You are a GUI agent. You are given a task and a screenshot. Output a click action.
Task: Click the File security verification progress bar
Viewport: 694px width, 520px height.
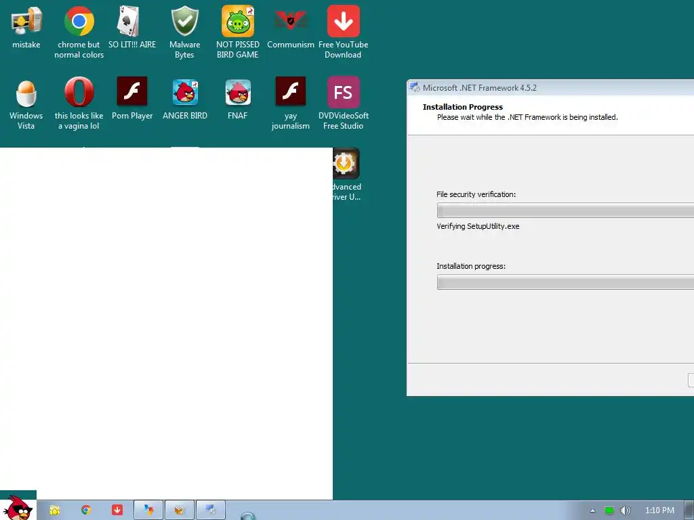pyautogui.click(x=565, y=211)
